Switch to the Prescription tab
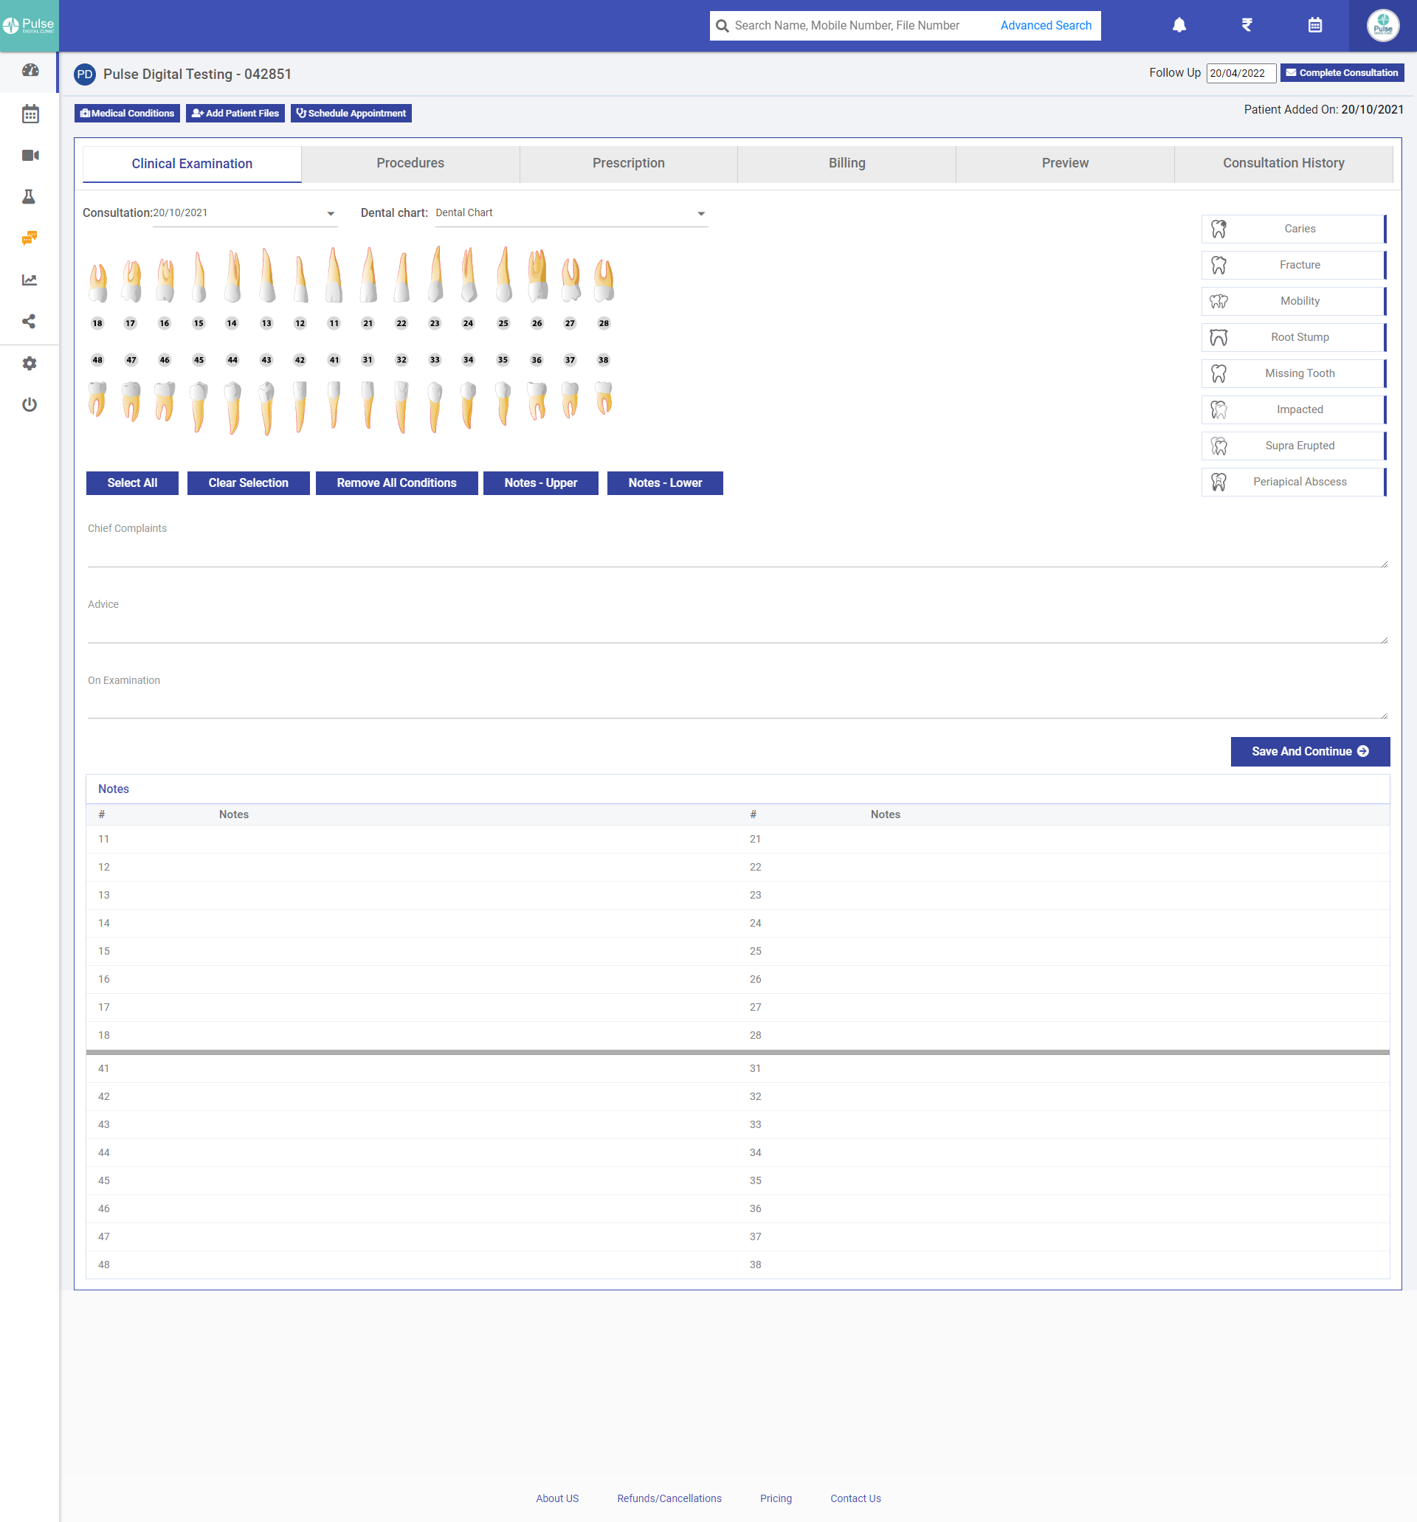 tap(628, 163)
